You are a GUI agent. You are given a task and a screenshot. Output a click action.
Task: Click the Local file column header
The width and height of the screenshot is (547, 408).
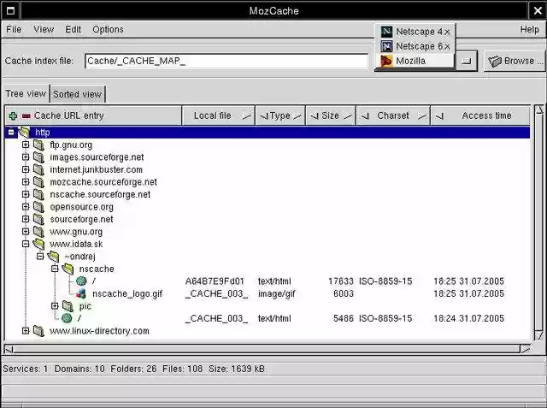[219, 115]
